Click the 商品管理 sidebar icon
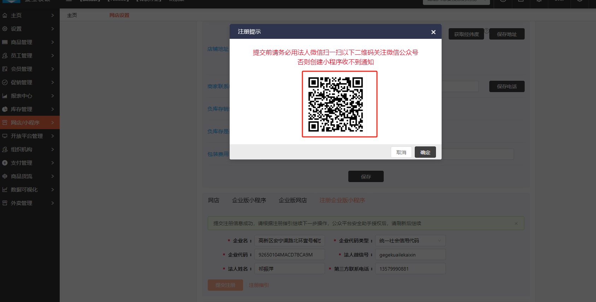This screenshot has height=302, width=596. click(x=5, y=42)
